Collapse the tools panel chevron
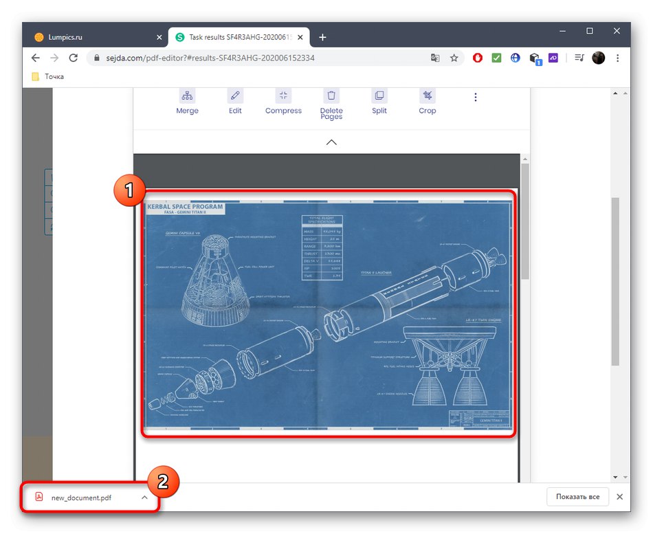Image resolution: width=653 pixels, height=534 pixels. [331, 142]
